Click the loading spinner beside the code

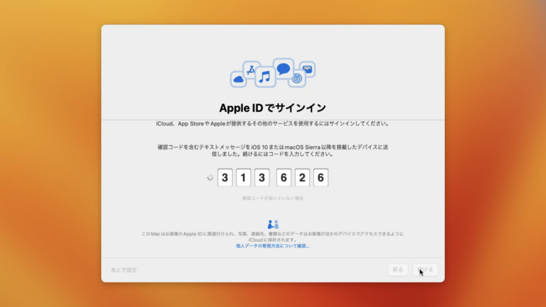point(210,178)
